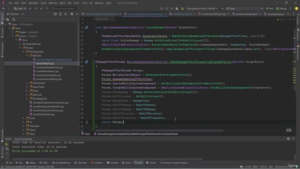Open the main Git branch dropdown
300x169 pixels.
click(20, 8)
